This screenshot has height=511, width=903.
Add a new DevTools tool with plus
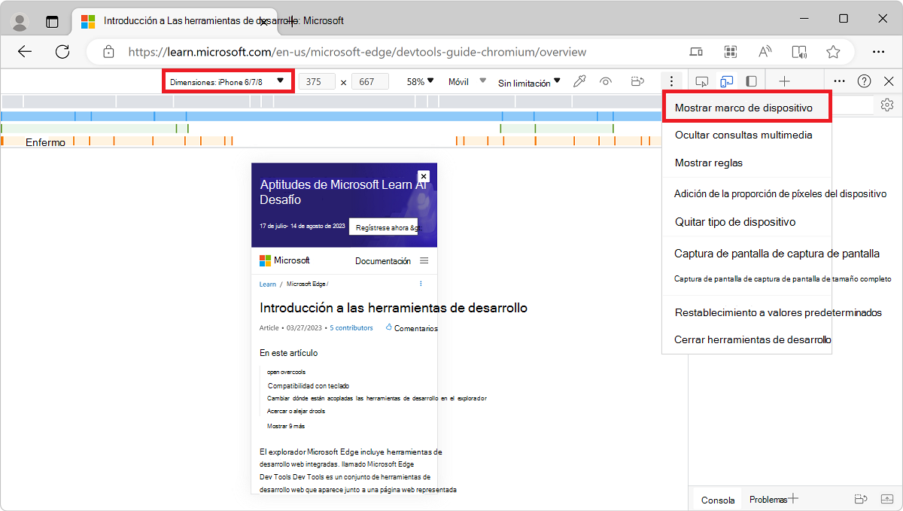click(x=784, y=81)
